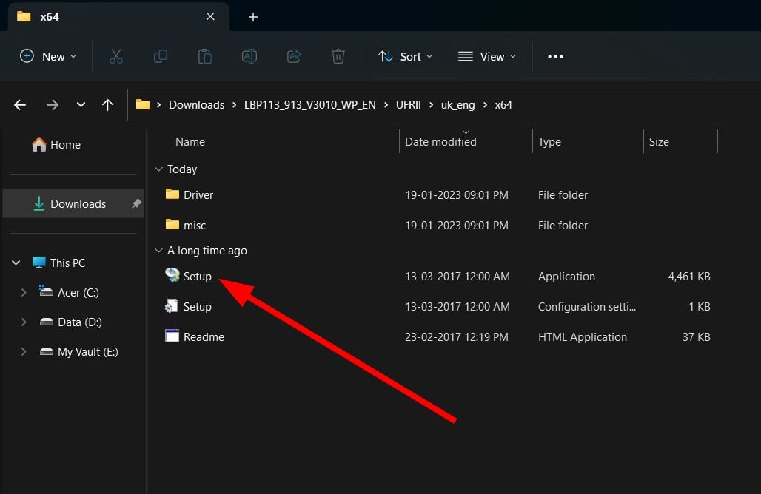
Task: Open the See more ellipsis menu
Action: point(555,56)
